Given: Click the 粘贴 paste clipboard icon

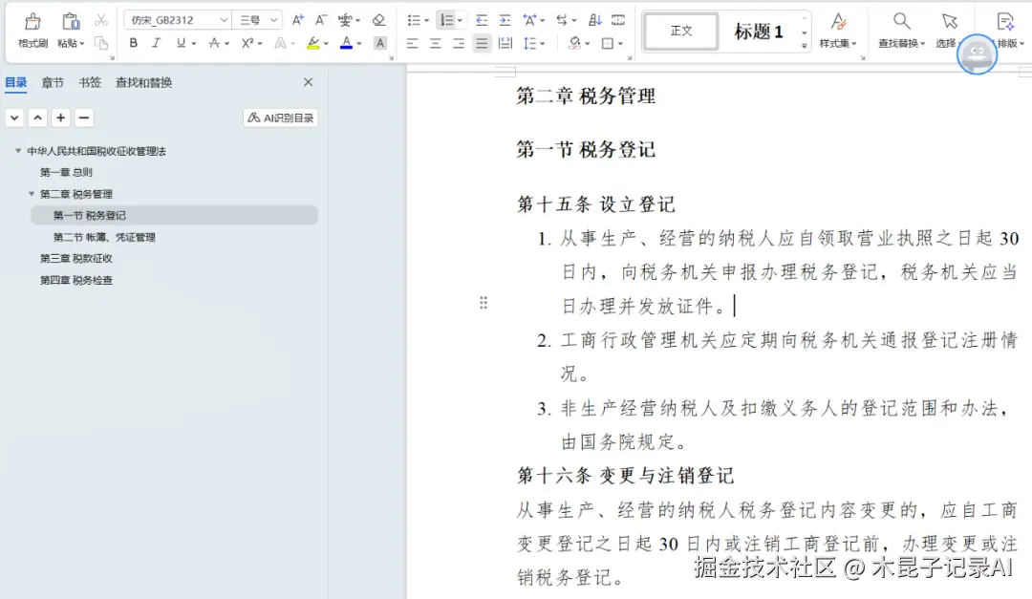Looking at the screenshot, I should tap(71, 22).
